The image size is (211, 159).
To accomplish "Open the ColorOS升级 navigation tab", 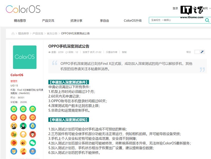I will [133, 21].
